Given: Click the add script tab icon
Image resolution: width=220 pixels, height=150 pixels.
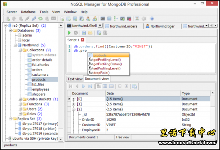Looking at the screenshot, I should pyautogui.click(x=99, y=33).
